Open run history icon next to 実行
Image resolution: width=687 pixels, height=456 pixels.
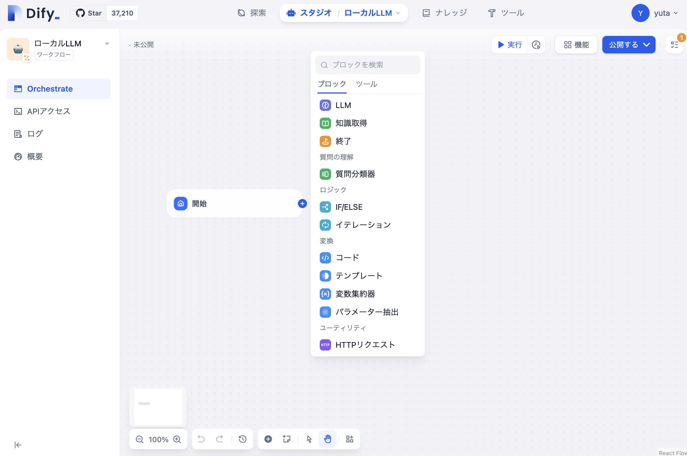(x=536, y=45)
